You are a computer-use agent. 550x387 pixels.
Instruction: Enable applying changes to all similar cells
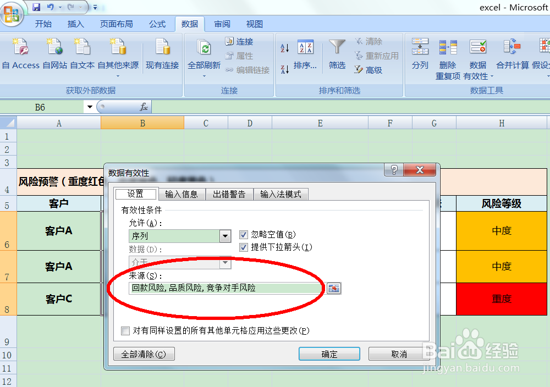click(125, 331)
